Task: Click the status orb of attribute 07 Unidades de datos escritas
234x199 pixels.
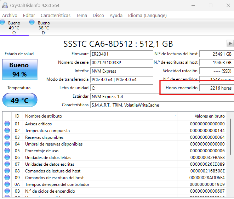Action: (7, 164)
